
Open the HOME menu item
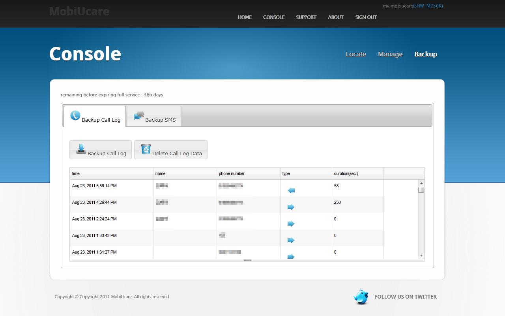(245, 17)
